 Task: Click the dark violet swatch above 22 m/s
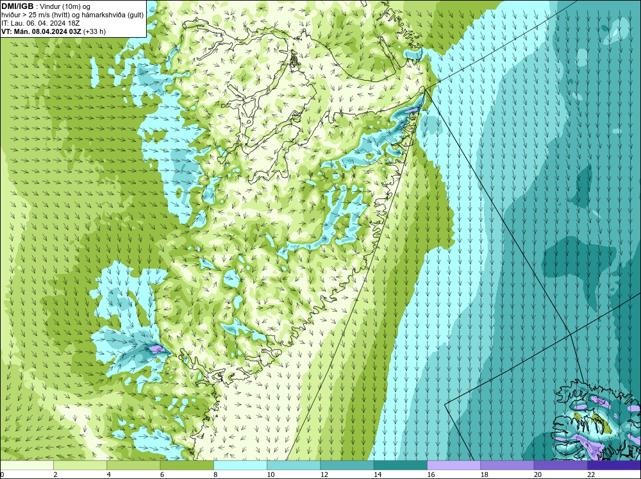click(614, 465)
